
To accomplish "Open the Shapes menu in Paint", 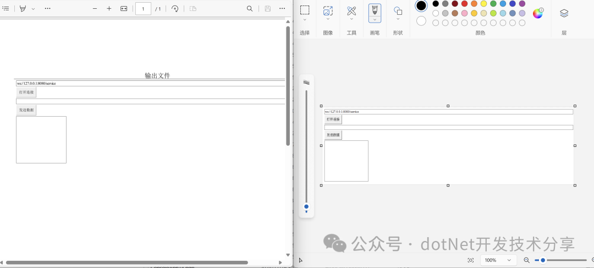I will [x=398, y=13].
